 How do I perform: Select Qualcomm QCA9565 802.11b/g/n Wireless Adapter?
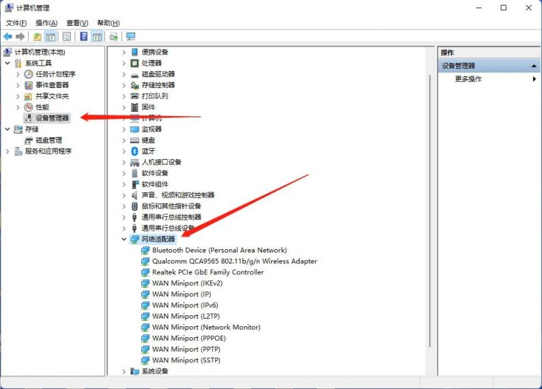[234, 261]
